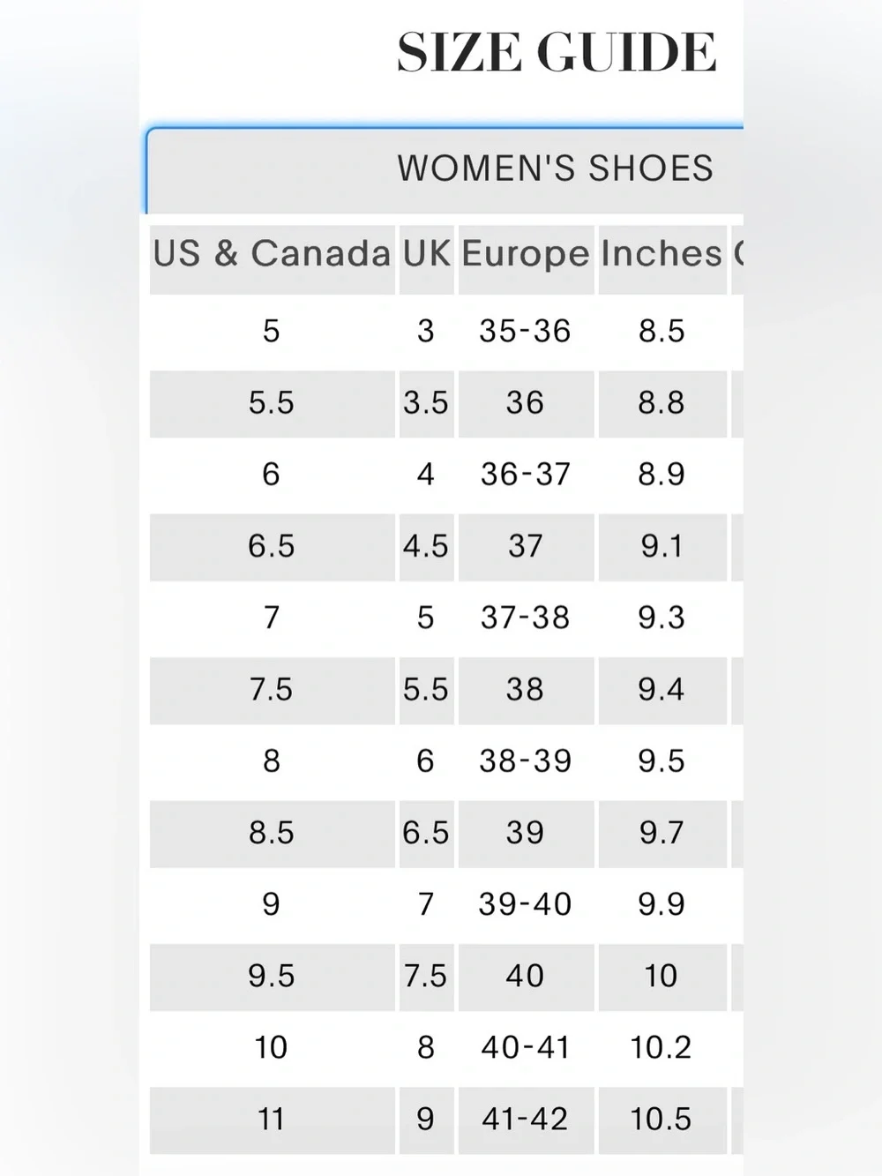The image size is (882, 1176).
Task: Select US size 9.5 cell
Action: 272,977
